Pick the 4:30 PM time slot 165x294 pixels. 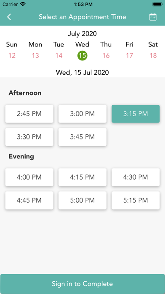tap(136, 177)
